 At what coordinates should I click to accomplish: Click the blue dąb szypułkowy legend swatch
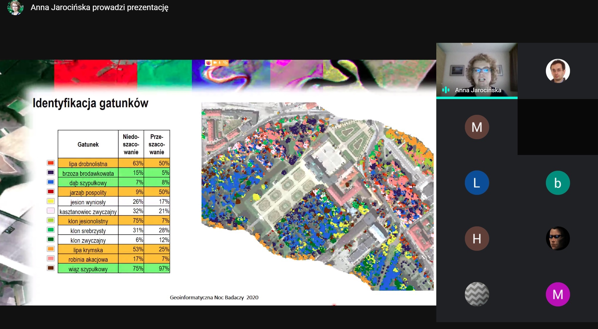pos(51,182)
